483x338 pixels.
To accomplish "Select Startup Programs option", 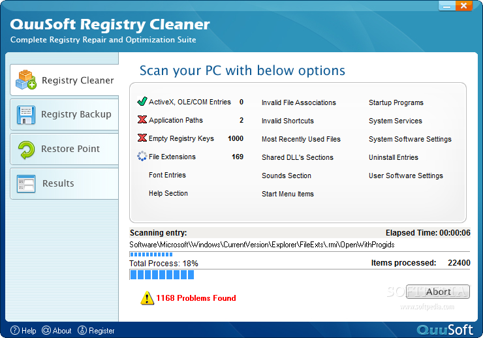I will [396, 102].
